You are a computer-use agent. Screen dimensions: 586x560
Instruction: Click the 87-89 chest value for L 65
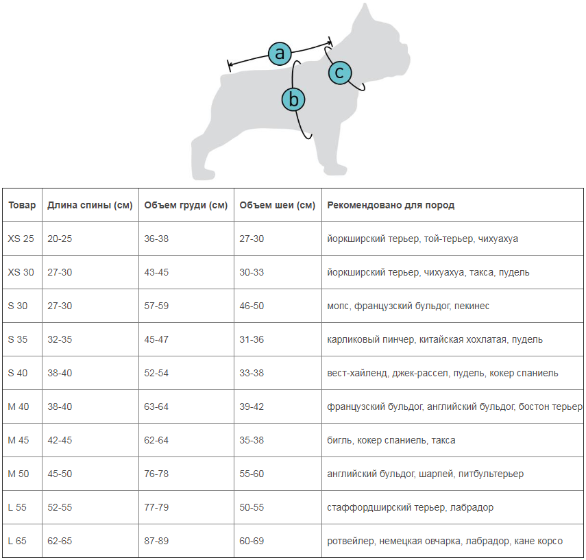(156, 541)
